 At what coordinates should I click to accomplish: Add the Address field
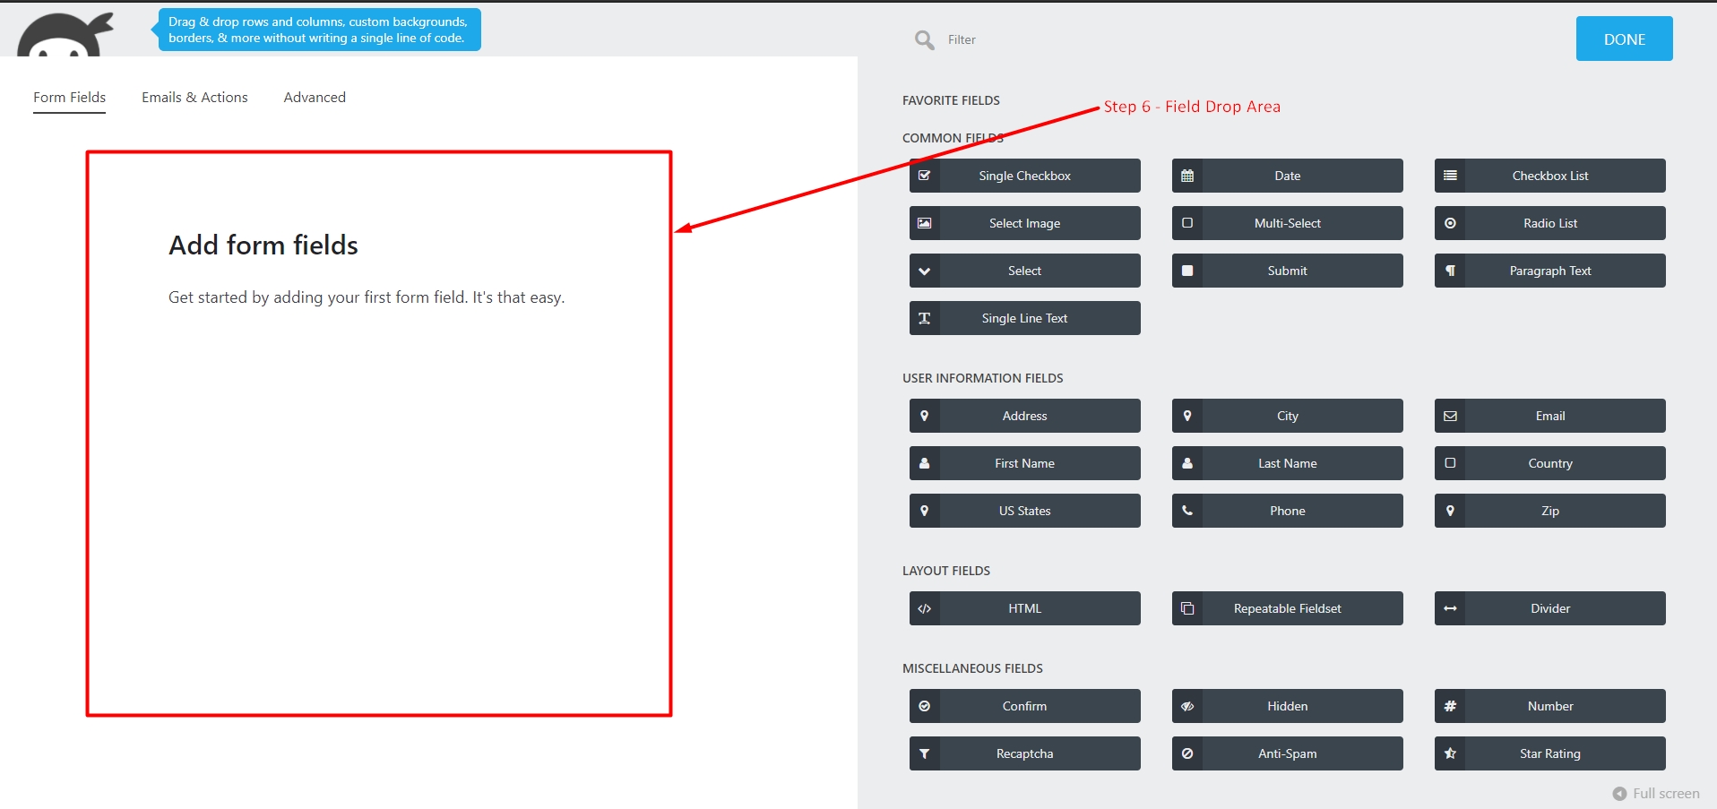[1024, 416]
